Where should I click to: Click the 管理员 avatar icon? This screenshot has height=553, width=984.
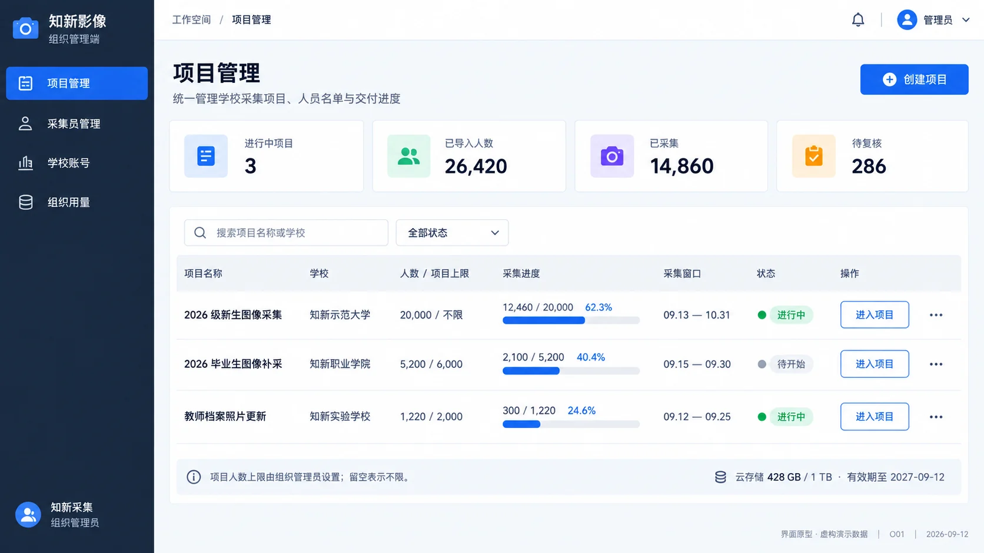(907, 20)
